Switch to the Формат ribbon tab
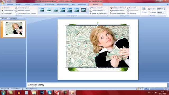169x95 pixels. point(96,5)
